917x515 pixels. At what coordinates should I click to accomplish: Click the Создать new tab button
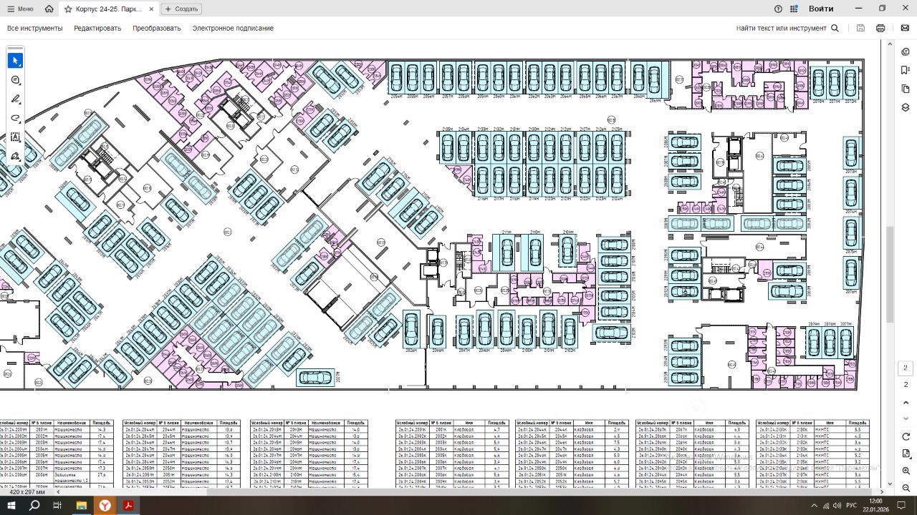(181, 9)
